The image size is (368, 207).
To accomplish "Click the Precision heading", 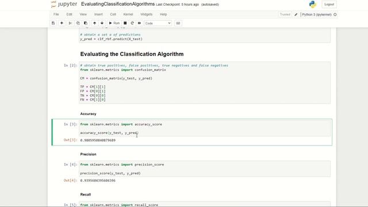I will pos(88,154).
